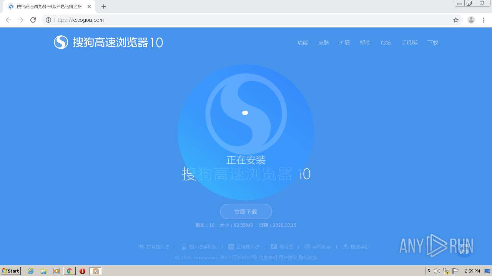
Task: Open the 论坛 nav item
Action: [x=386, y=43]
